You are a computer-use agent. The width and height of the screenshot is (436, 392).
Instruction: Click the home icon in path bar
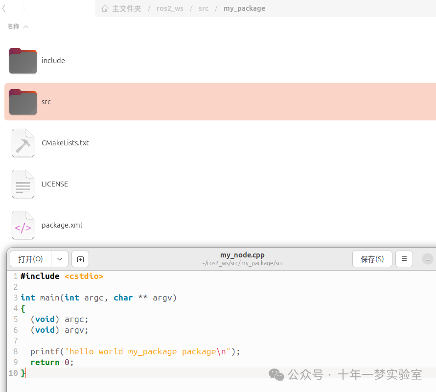click(105, 9)
